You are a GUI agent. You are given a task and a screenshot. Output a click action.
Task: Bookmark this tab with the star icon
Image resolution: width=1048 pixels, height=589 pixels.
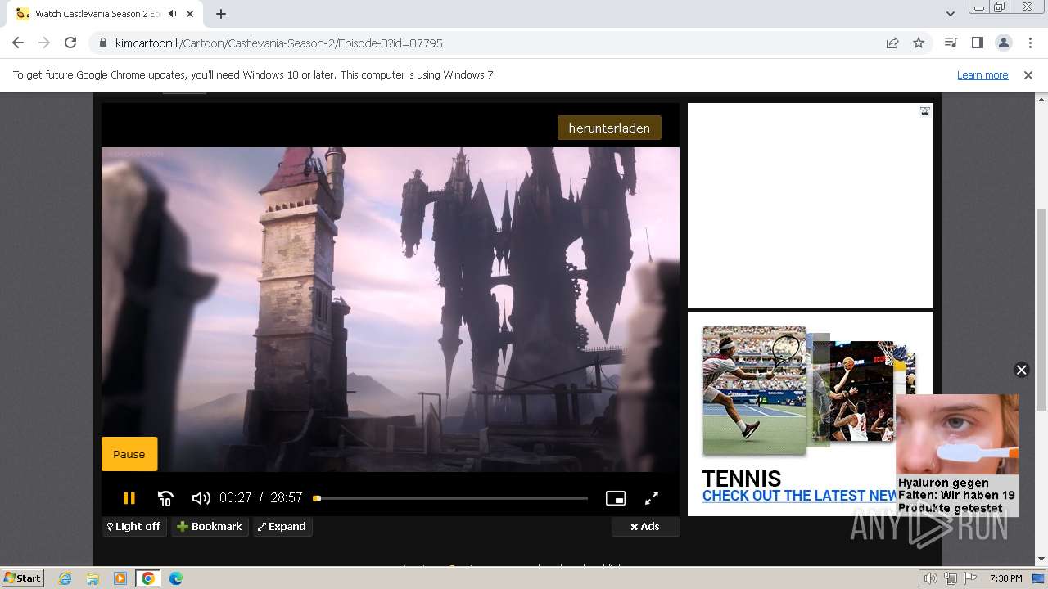pyautogui.click(x=919, y=43)
